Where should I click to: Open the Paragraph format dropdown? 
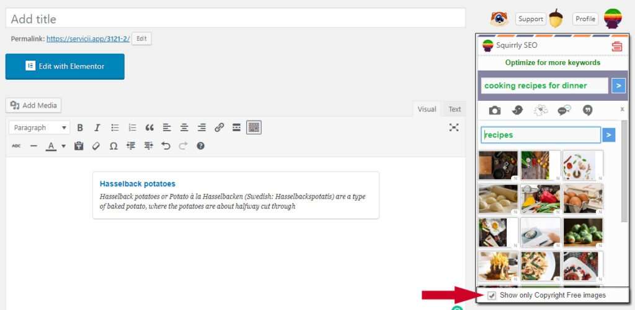39,127
